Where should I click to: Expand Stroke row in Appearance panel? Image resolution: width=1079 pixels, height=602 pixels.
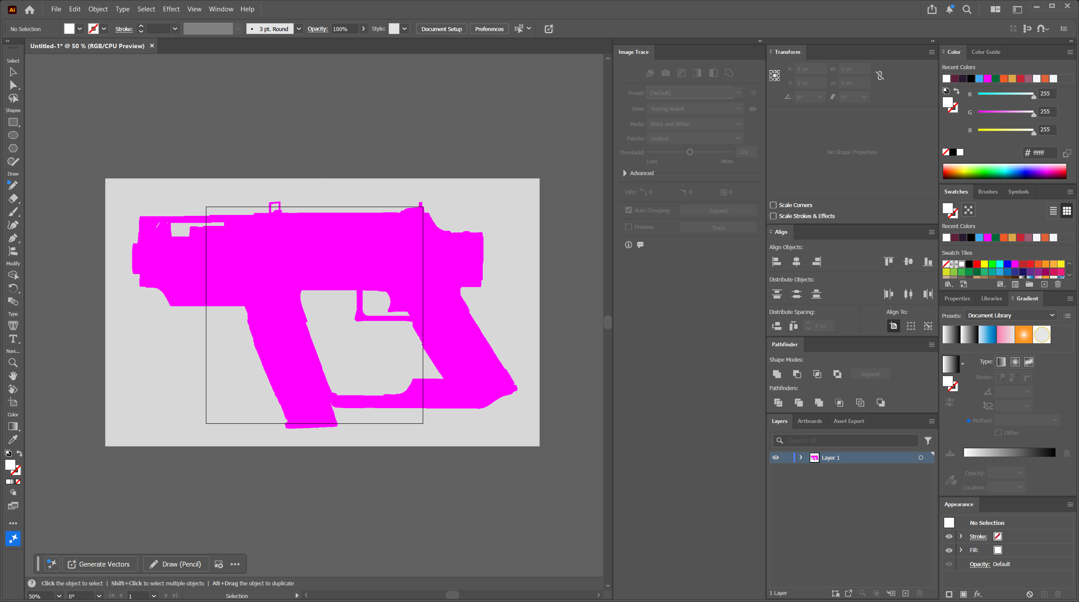point(961,536)
